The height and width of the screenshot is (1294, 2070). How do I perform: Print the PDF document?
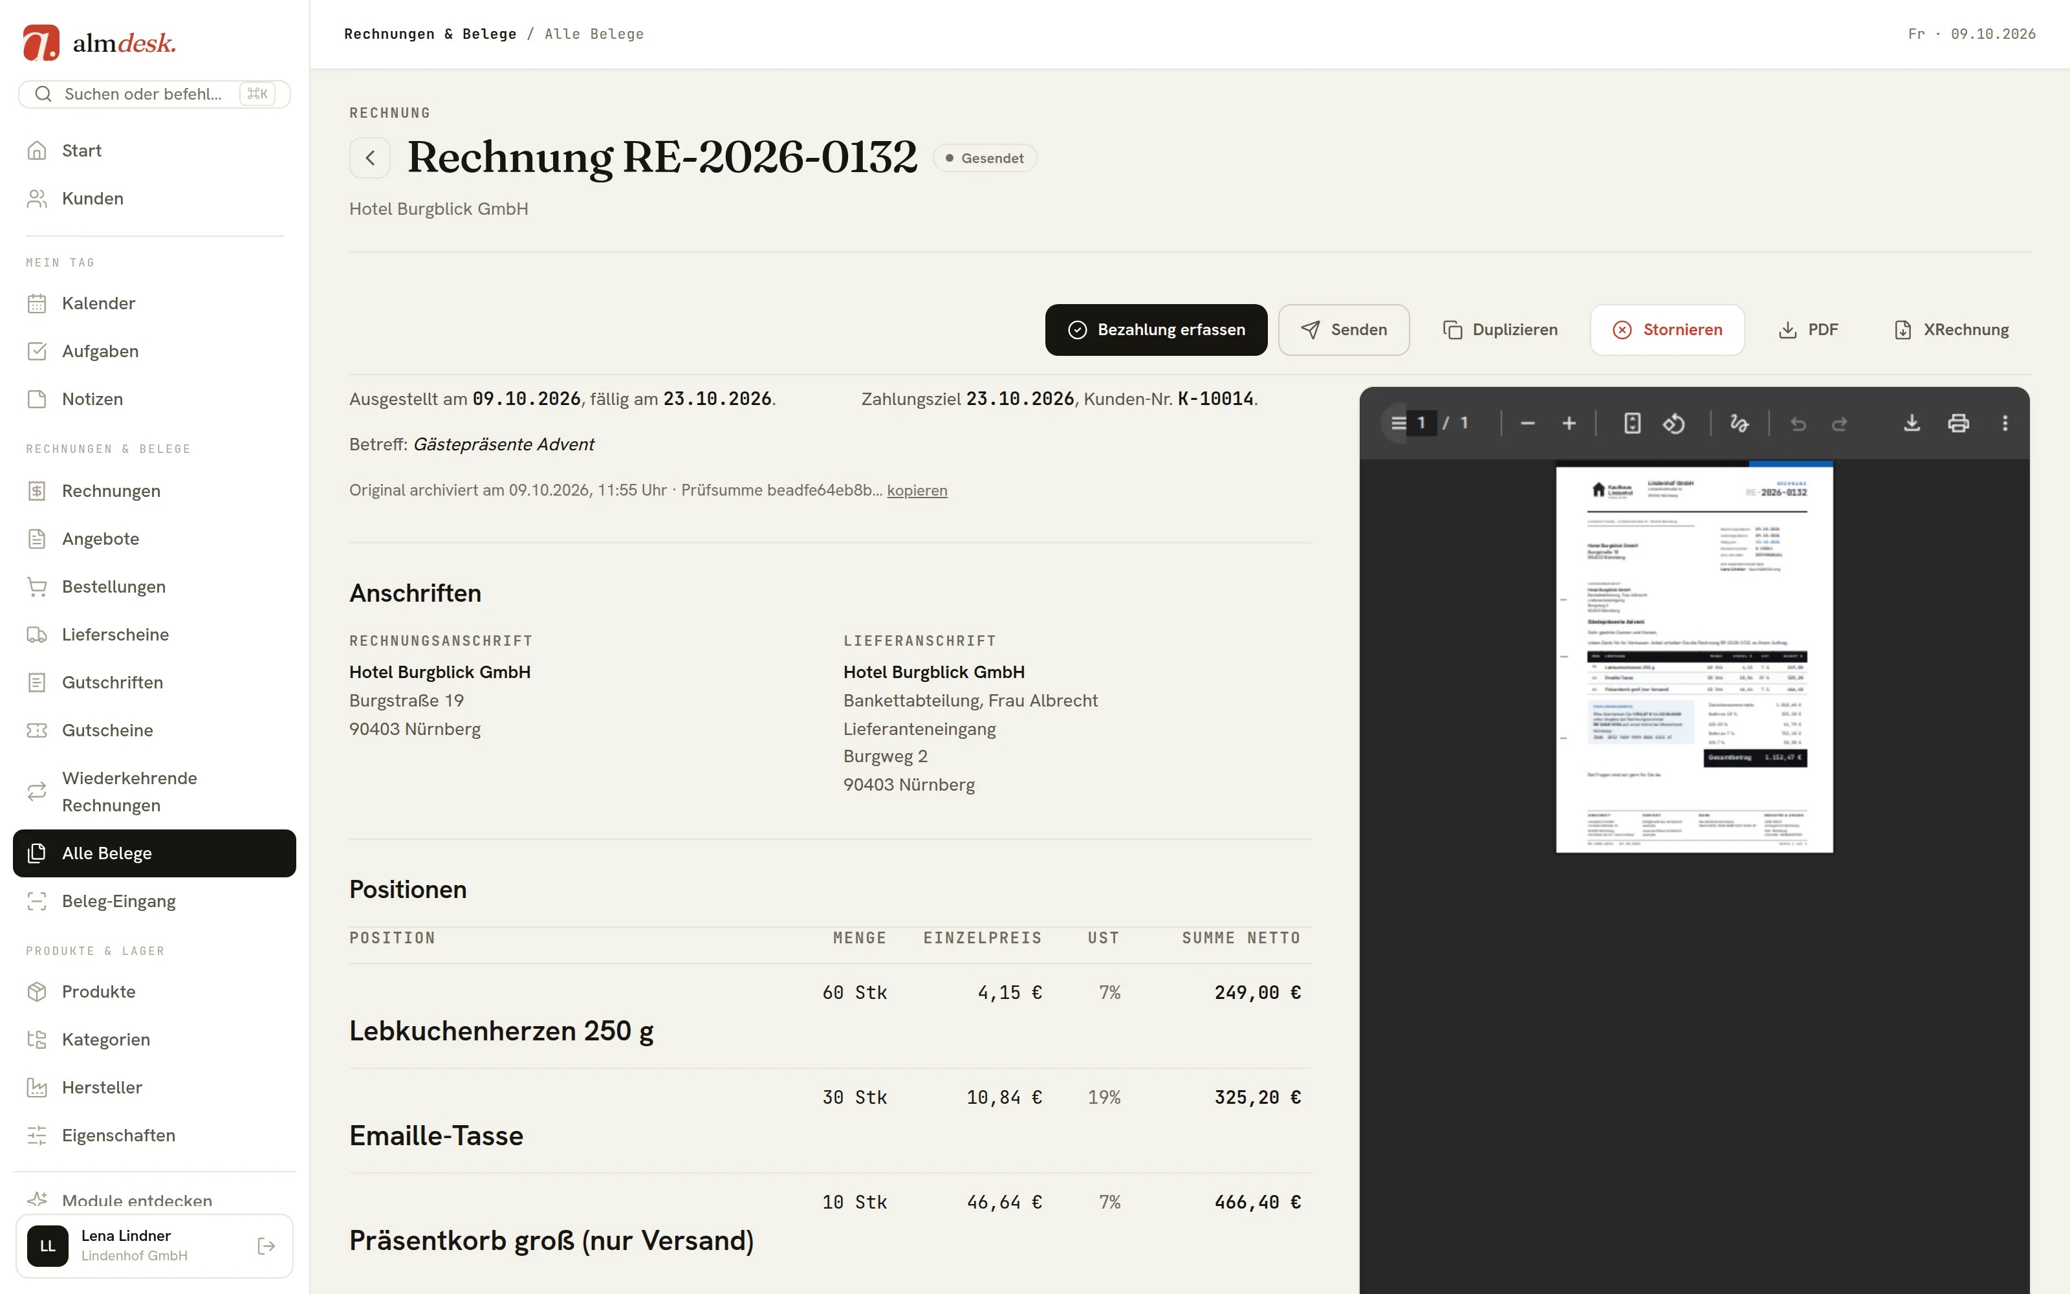(1959, 422)
